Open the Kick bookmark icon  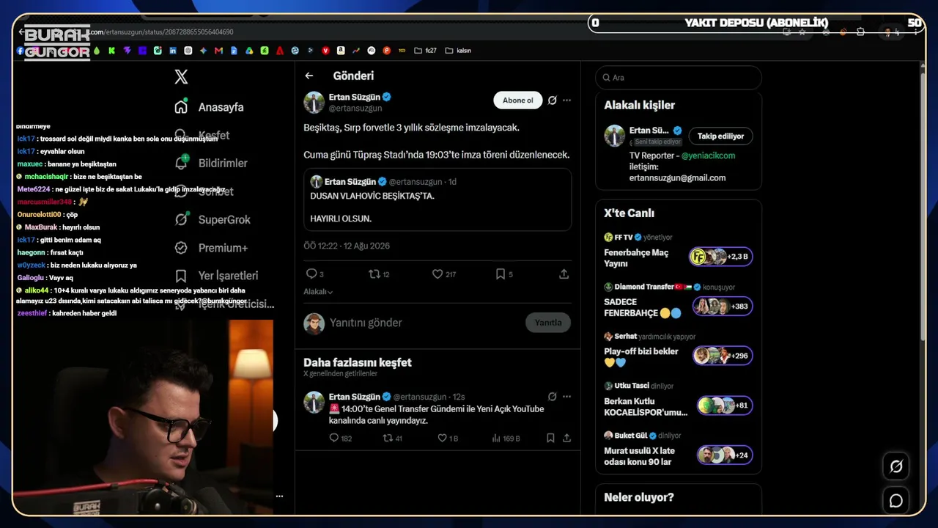pyautogui.click(x=111, y=51)
